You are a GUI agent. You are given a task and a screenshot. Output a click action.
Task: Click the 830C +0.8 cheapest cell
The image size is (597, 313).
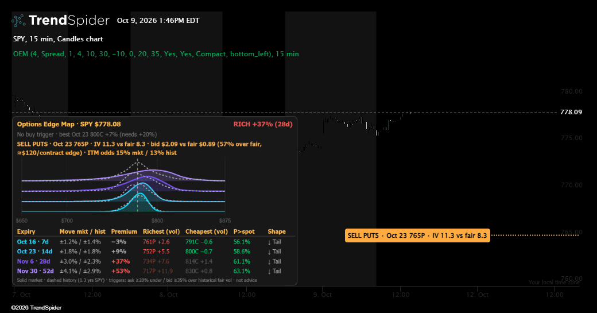click(199, 271)
